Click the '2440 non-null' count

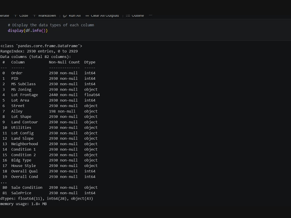(63, 95)
